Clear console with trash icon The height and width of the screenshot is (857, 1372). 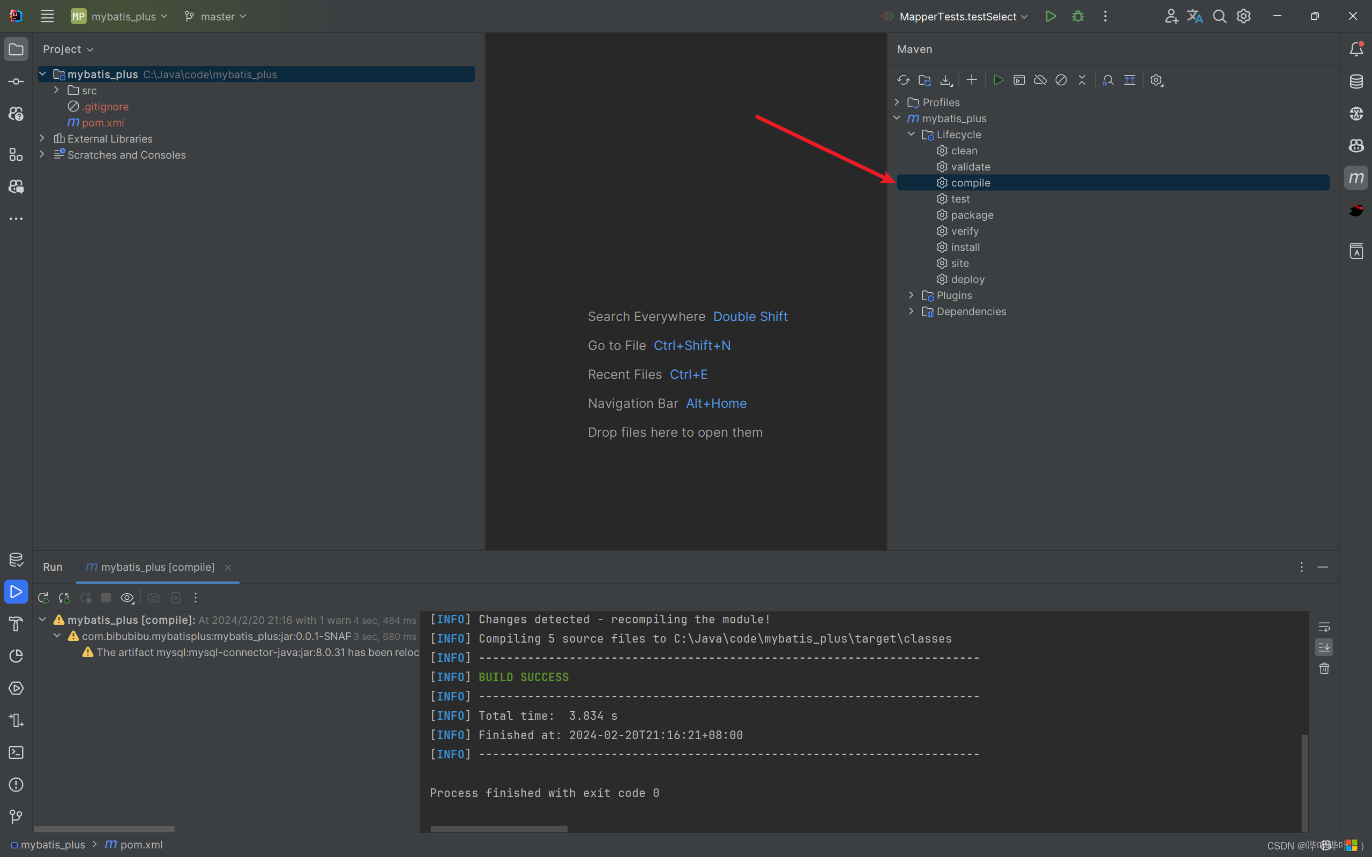point(1324,669)
